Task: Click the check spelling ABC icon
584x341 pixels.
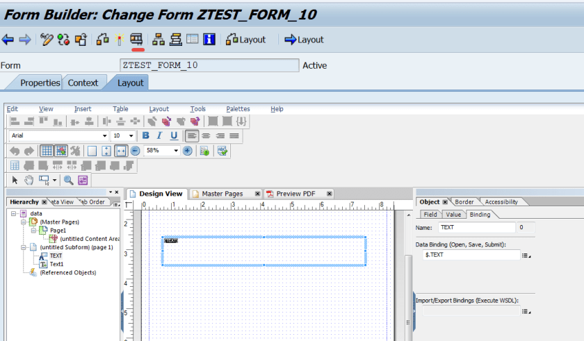Action: pos(222,151)
